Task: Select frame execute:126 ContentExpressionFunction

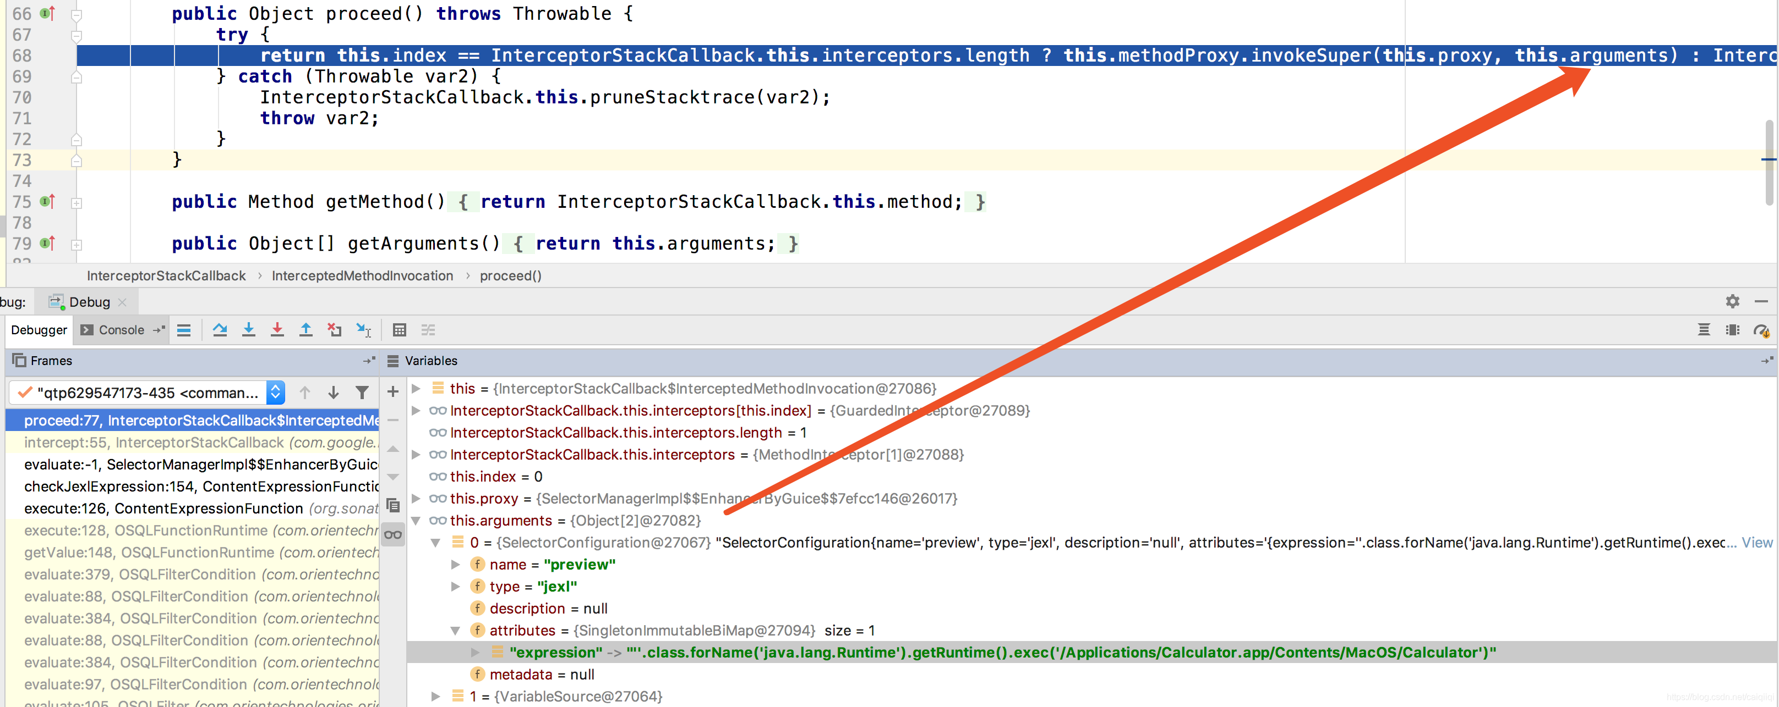Action: (193, 509)
